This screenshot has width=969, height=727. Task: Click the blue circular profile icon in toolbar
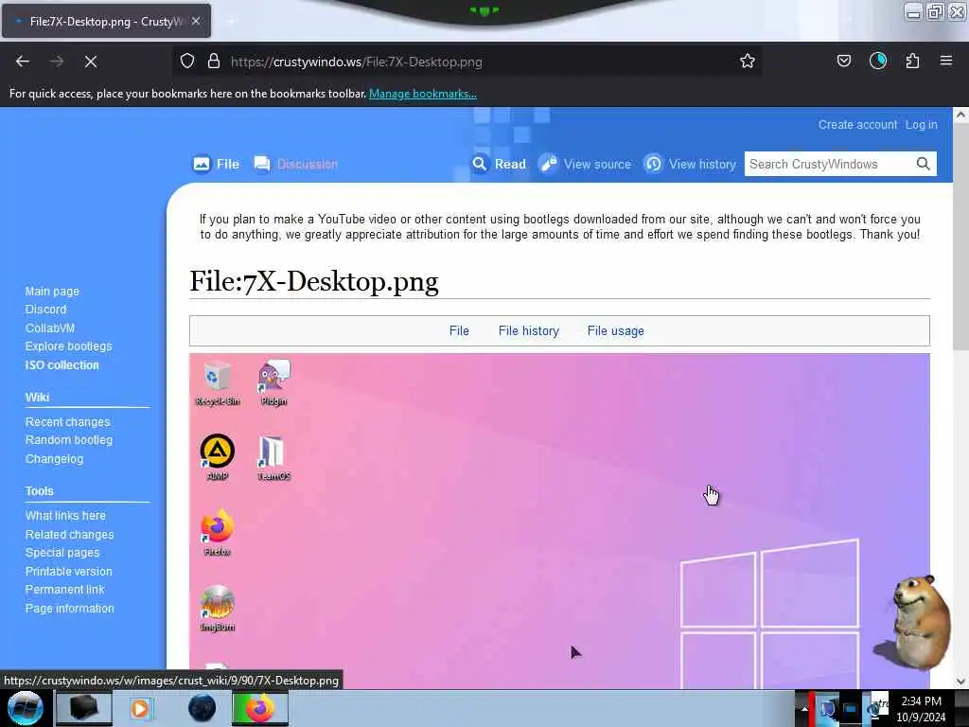pos(878,62)
